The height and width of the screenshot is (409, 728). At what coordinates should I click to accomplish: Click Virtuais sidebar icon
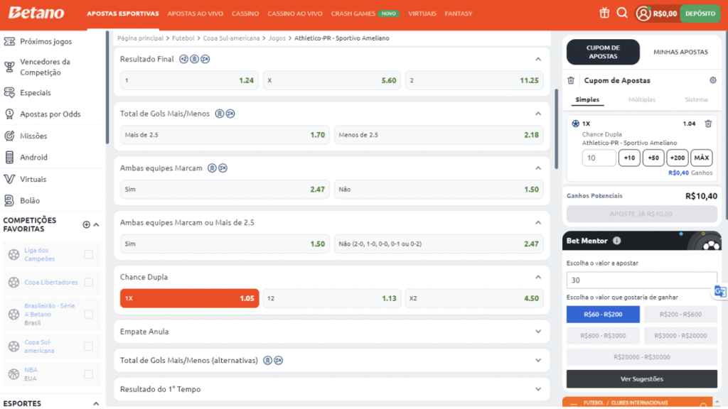click(x=9, y=179)
